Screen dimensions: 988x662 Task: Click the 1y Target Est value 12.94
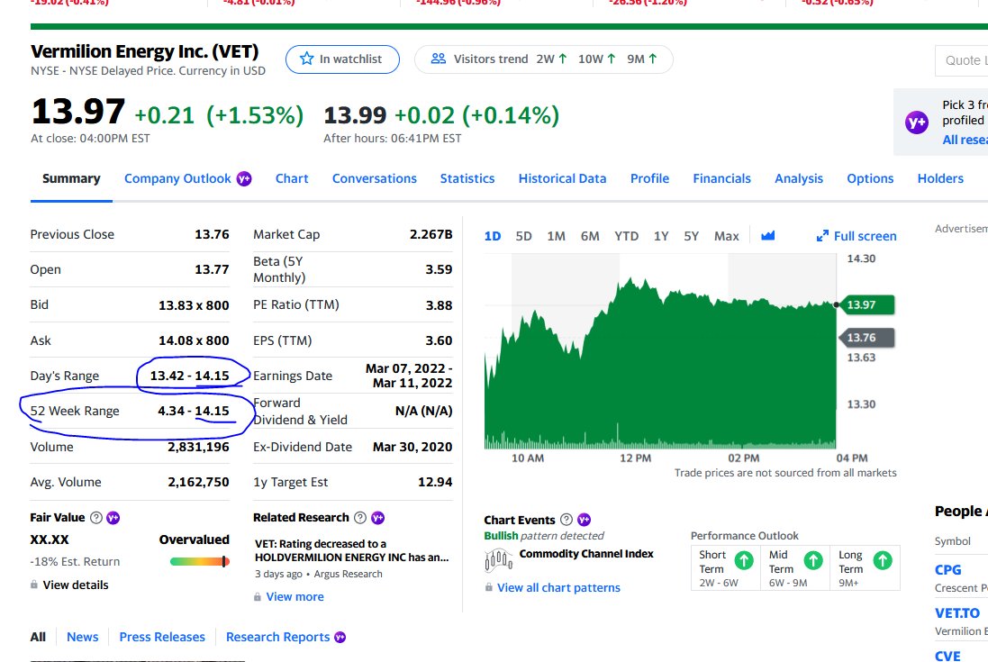(435, 483)
